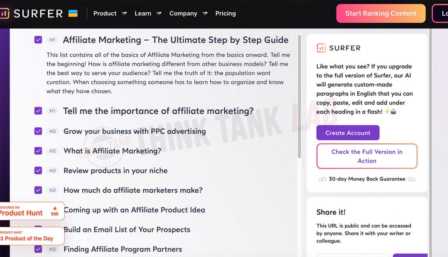
Task: Click the H1 label icon next to the guide title
Action: point(52,40)
